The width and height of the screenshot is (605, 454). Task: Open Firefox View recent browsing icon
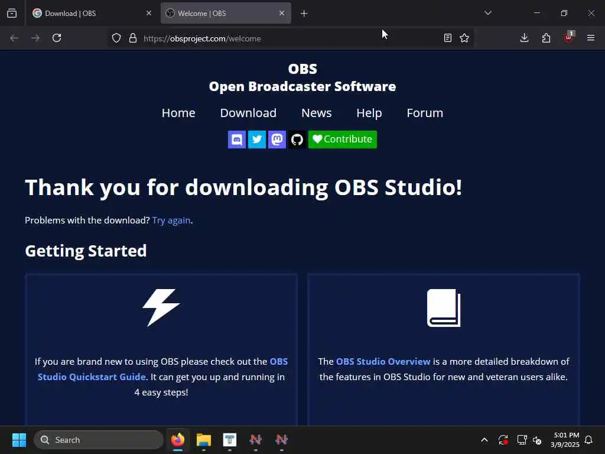click(12, 13)
